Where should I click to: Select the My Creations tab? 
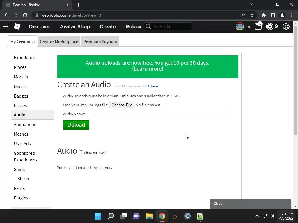pos(22,42)
